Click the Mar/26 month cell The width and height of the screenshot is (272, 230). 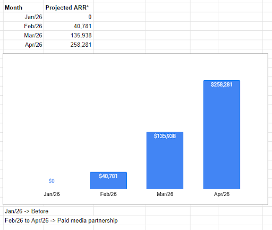[23, 36]
